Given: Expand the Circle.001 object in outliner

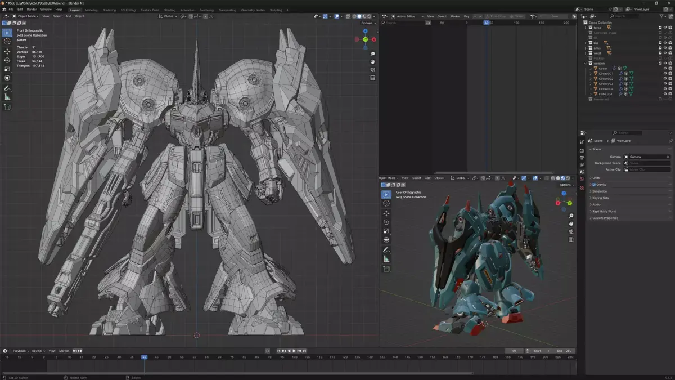Looking at the screenshot, I should [591, 73].
